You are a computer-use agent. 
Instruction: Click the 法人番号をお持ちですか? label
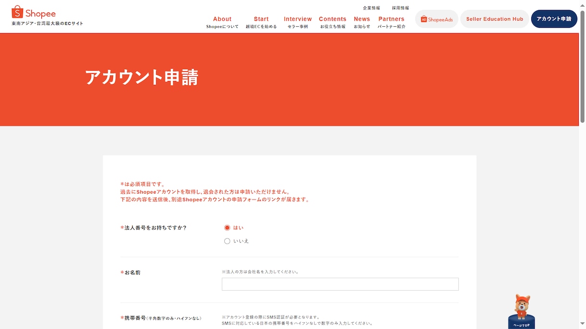point(153,228)
